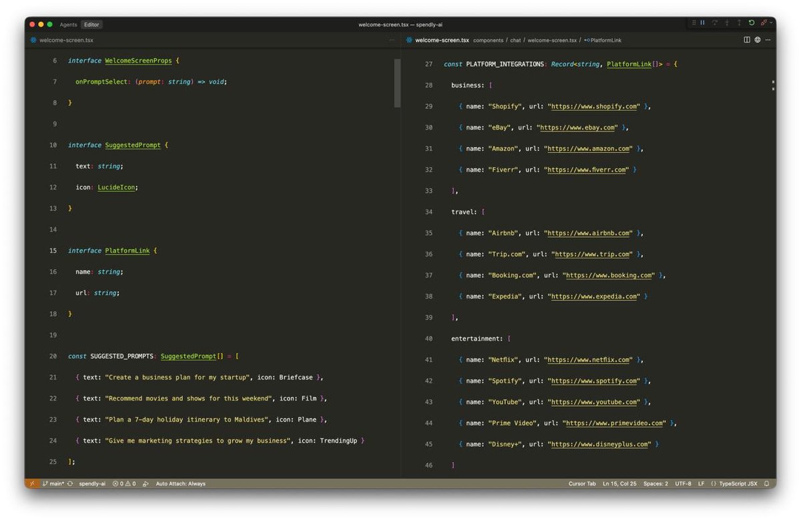Open the feedback icon in the status bar
801x521 pixels.
tap(146, 484)
